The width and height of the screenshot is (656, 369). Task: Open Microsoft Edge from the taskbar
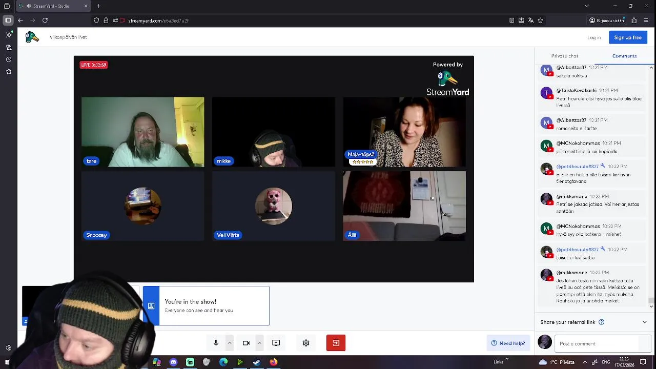(x=223, y=362)
